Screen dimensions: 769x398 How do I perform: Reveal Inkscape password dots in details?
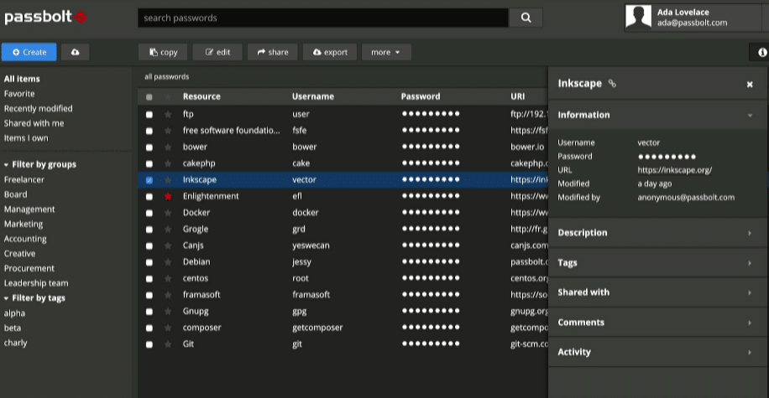[x=667, y=157]
